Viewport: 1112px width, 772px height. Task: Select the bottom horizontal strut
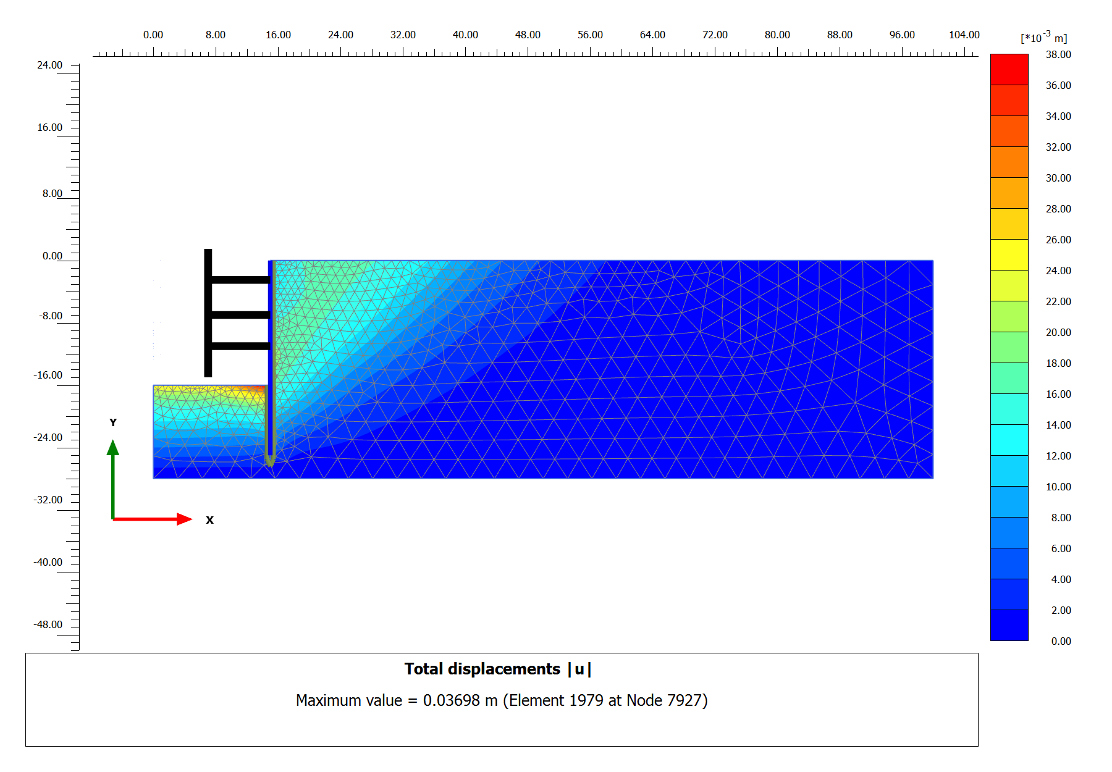tap(240, 346)
